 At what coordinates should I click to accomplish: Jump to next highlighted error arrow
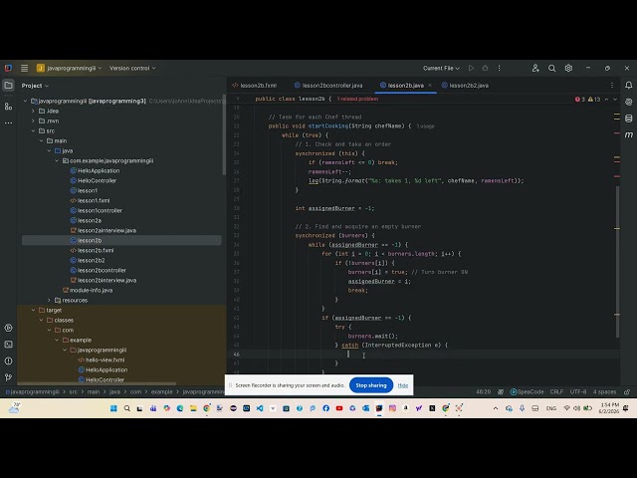615,100
